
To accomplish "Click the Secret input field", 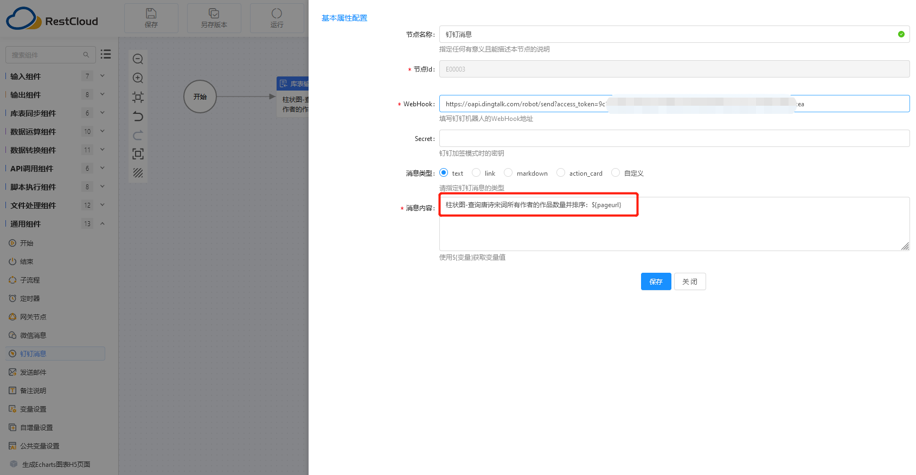I will click(x=674, y=138).
